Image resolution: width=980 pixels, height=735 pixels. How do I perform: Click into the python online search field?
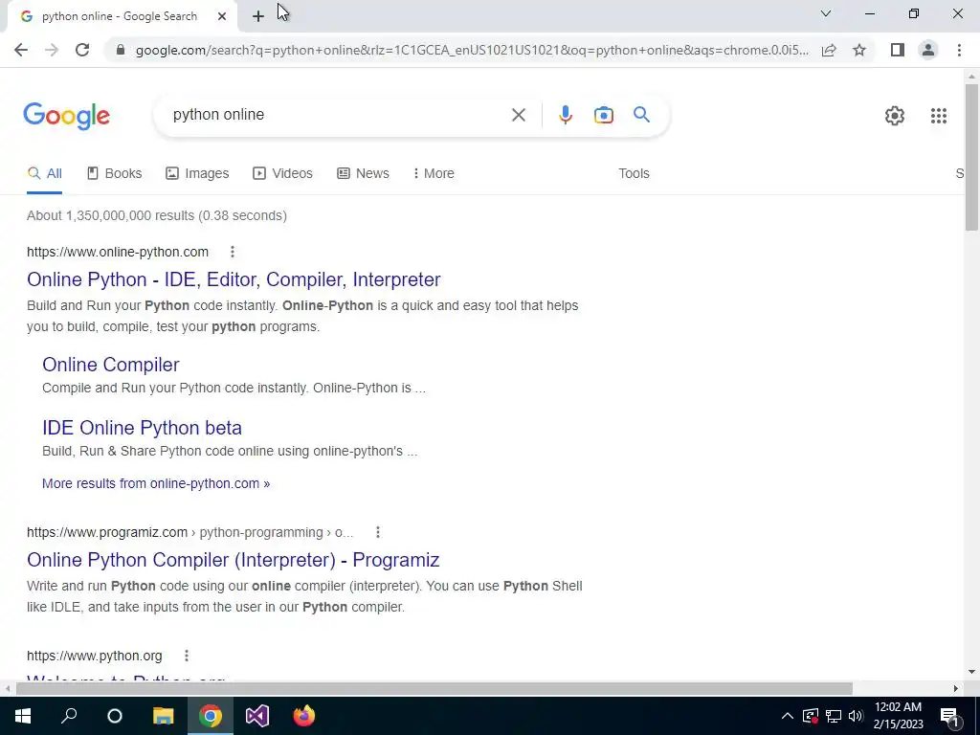click(338, 115)
